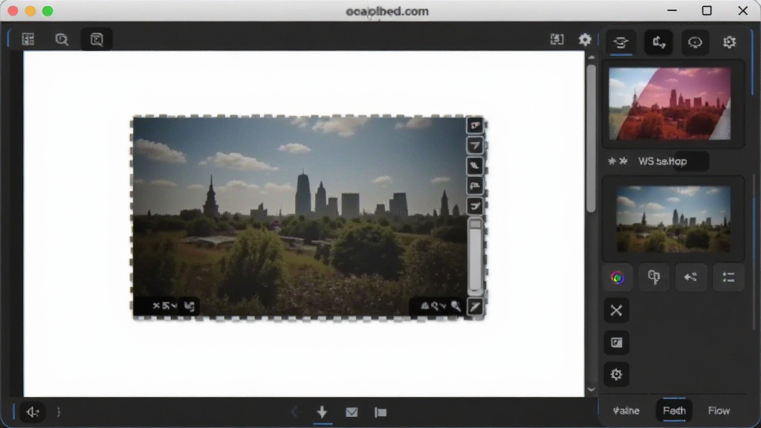Image resolution: width=761 pixels, height=428 pixels.
Task: Click the framed-image icon below the X button
Action: coord(616,343)
